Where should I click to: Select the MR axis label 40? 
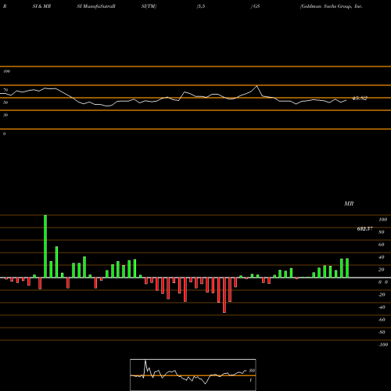tap(381, 257)
